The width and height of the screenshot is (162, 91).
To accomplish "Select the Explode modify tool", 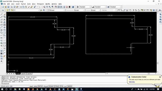I will coord(5,56).
